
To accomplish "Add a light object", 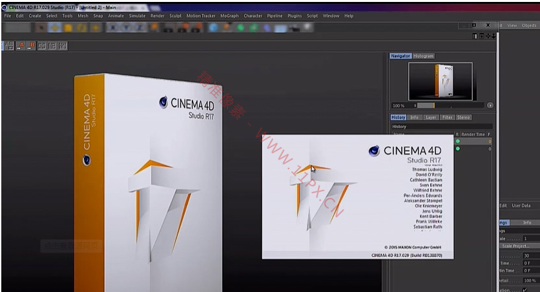I will coord(307,28).
